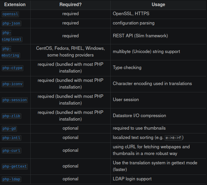Click the 'LDAP login support' usage text
This screenshot has width=207, height=185.
click(132, 179)
